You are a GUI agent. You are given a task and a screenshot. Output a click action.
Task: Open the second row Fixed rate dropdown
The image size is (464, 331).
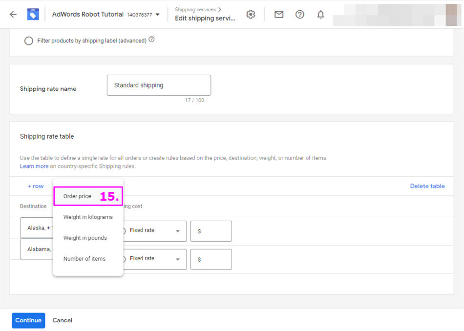click(x=153, y=259)
